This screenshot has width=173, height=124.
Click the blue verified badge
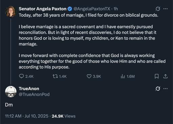click(x=70, y=9)
